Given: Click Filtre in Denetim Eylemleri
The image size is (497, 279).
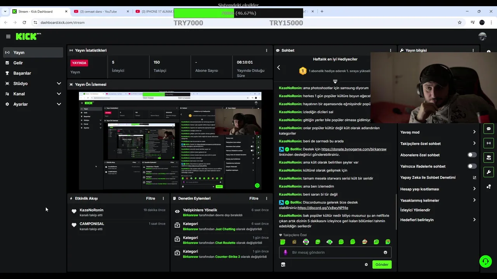Looking at the screenshot, I should tap(254, 198).
